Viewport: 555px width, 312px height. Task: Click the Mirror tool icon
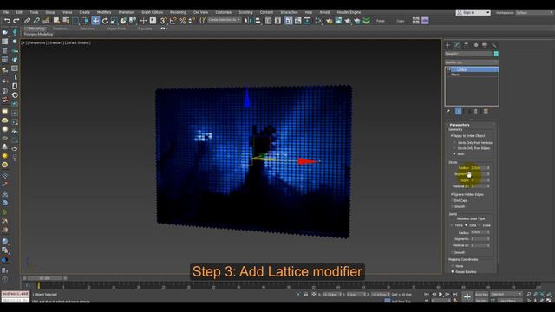248,21
